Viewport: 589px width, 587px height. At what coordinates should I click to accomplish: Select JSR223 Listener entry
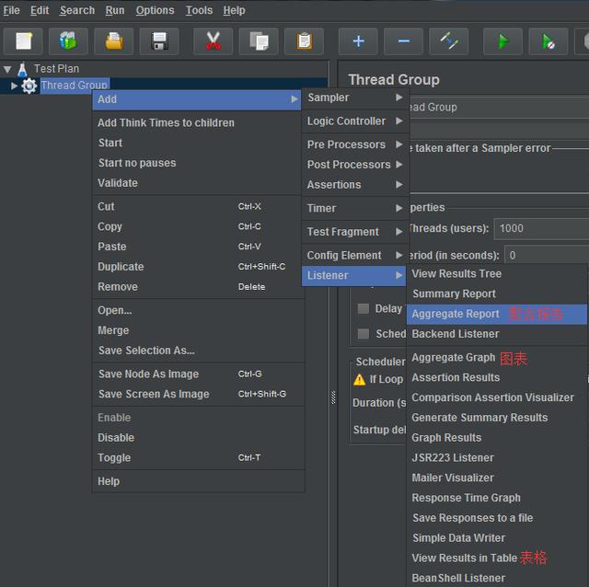[497, 458]
